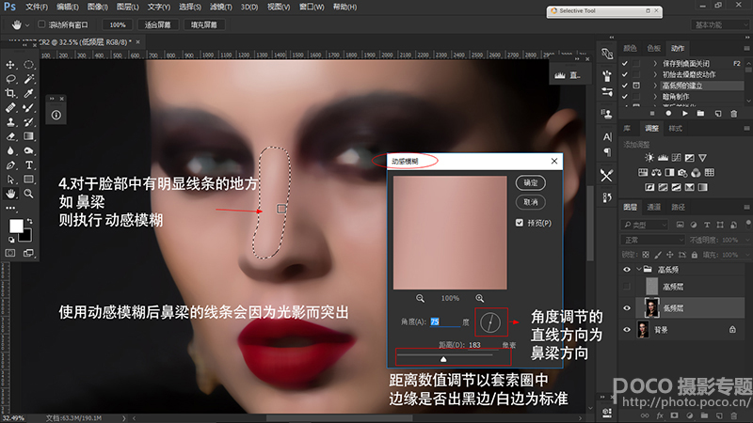Click the distance slider handle
This screenshot has height=423, width=753.
click(443, 358)
